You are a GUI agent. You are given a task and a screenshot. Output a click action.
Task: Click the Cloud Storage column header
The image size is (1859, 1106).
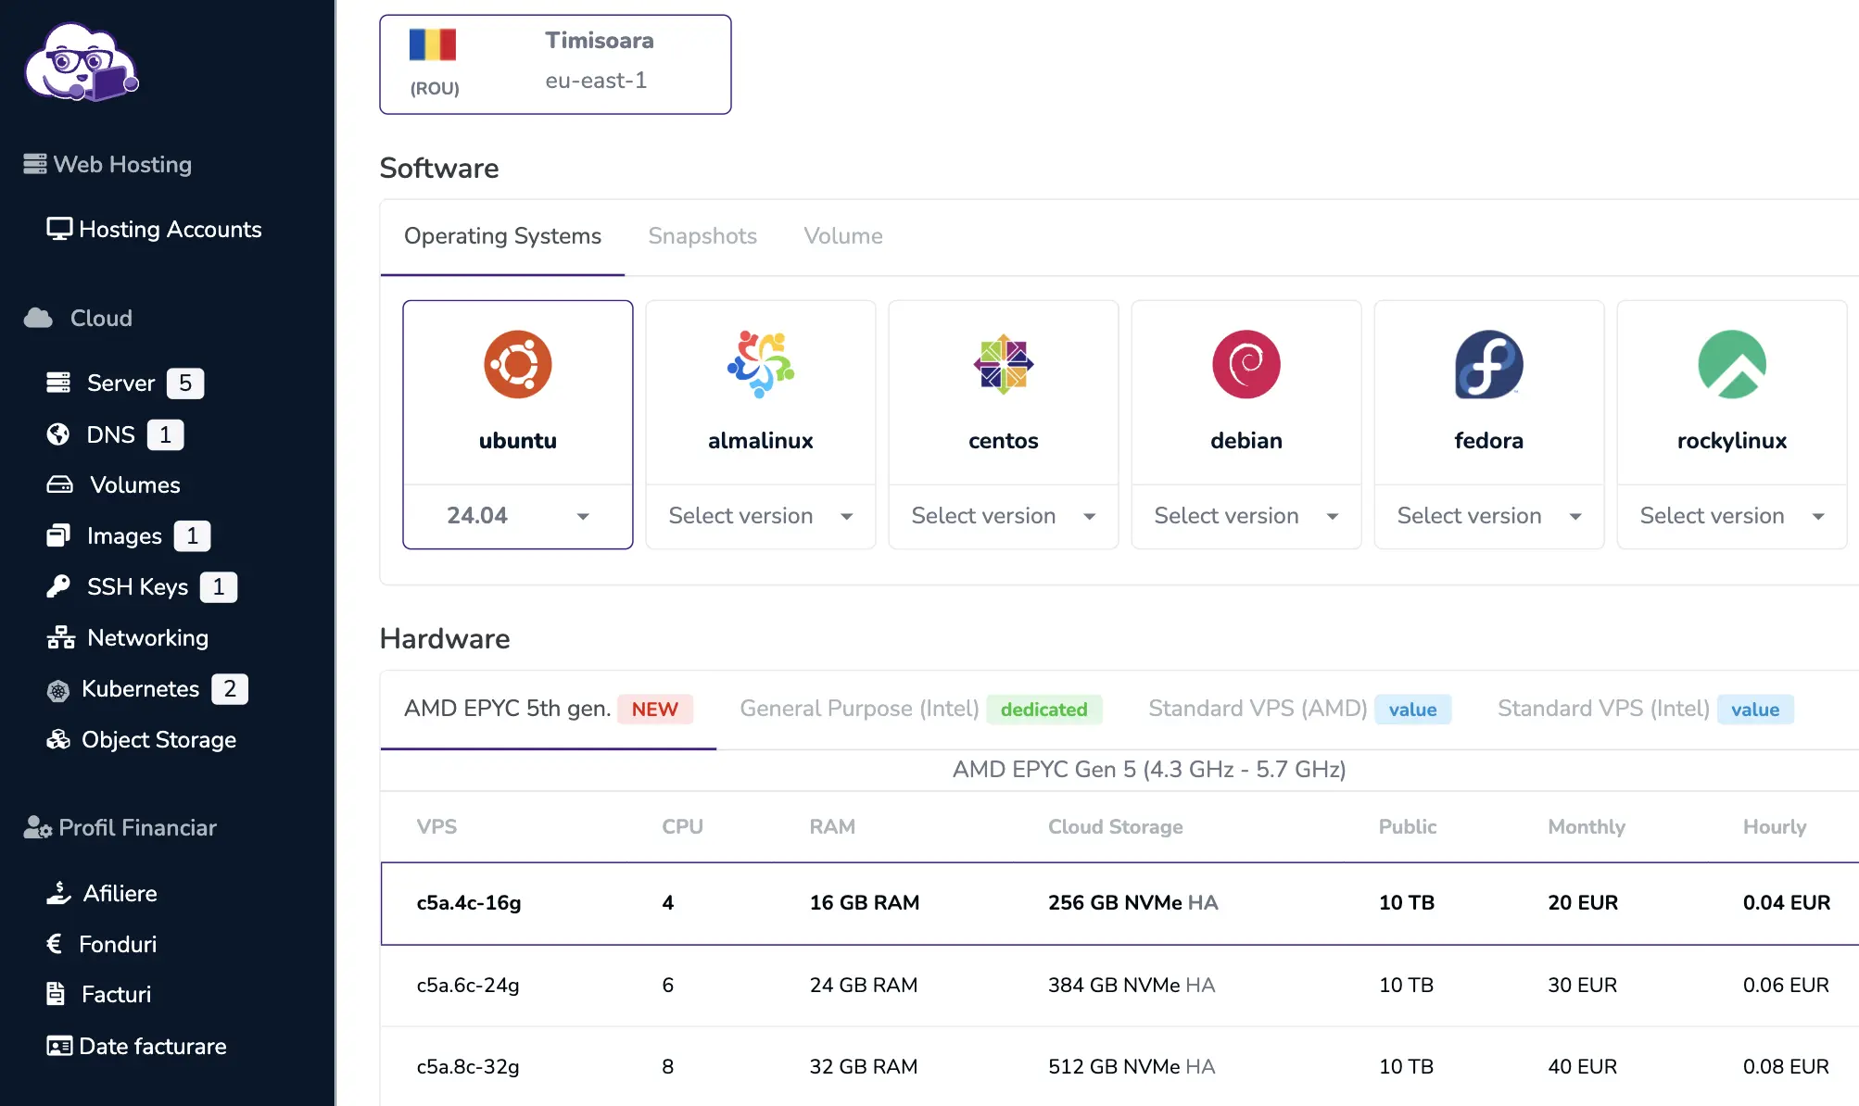pos(1116,826)
